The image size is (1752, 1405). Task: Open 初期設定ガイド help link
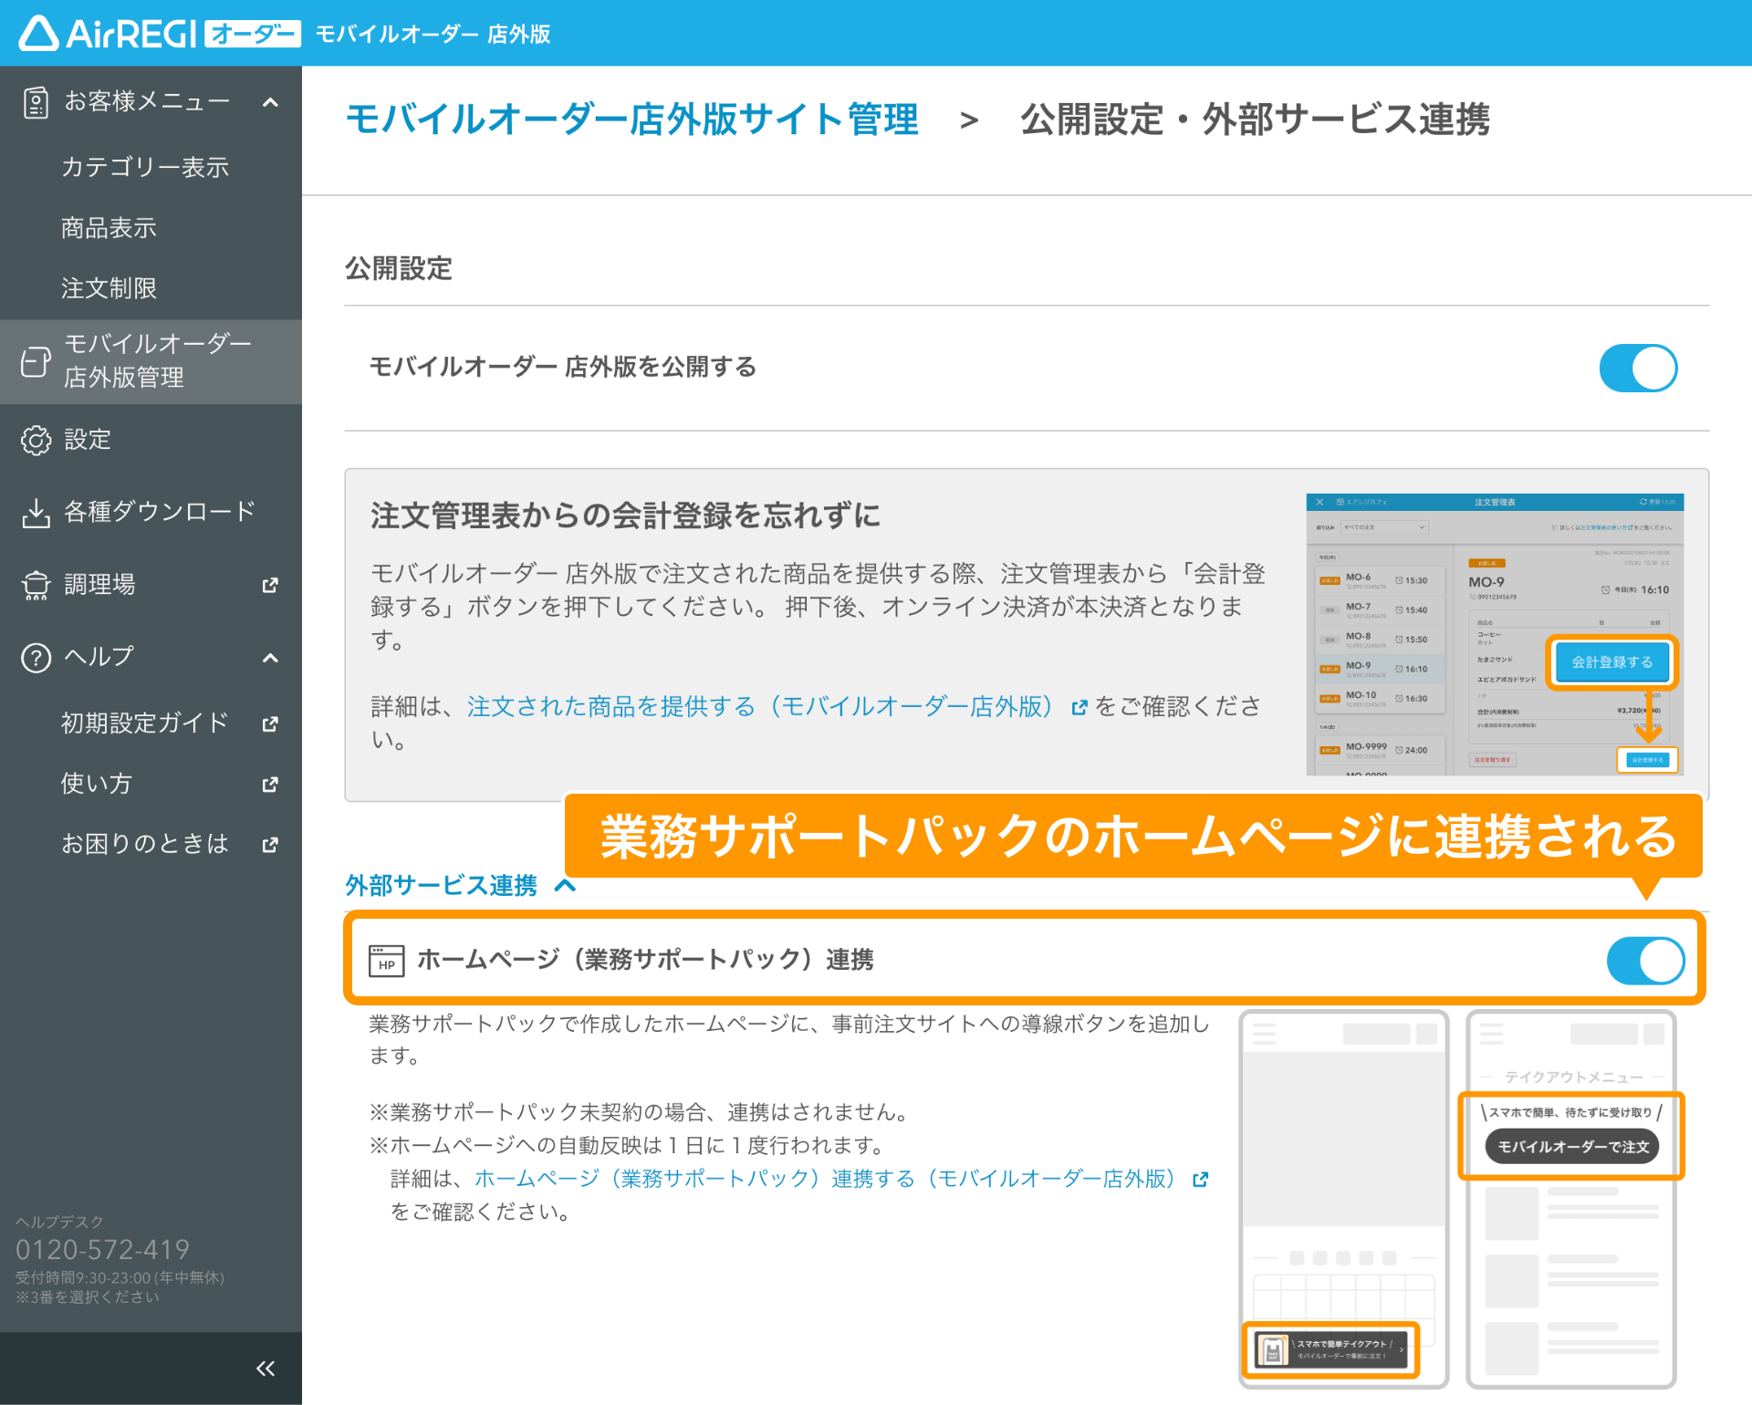point(145,723)
